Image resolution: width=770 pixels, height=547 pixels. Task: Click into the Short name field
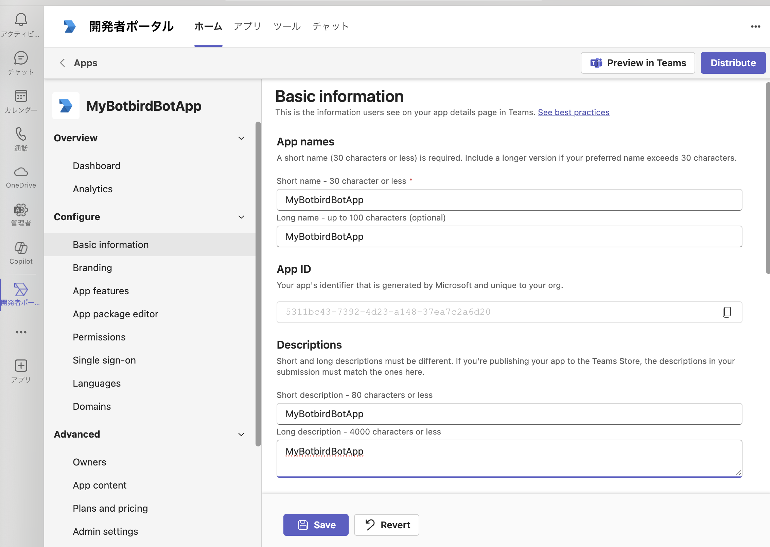click(509, 200)
